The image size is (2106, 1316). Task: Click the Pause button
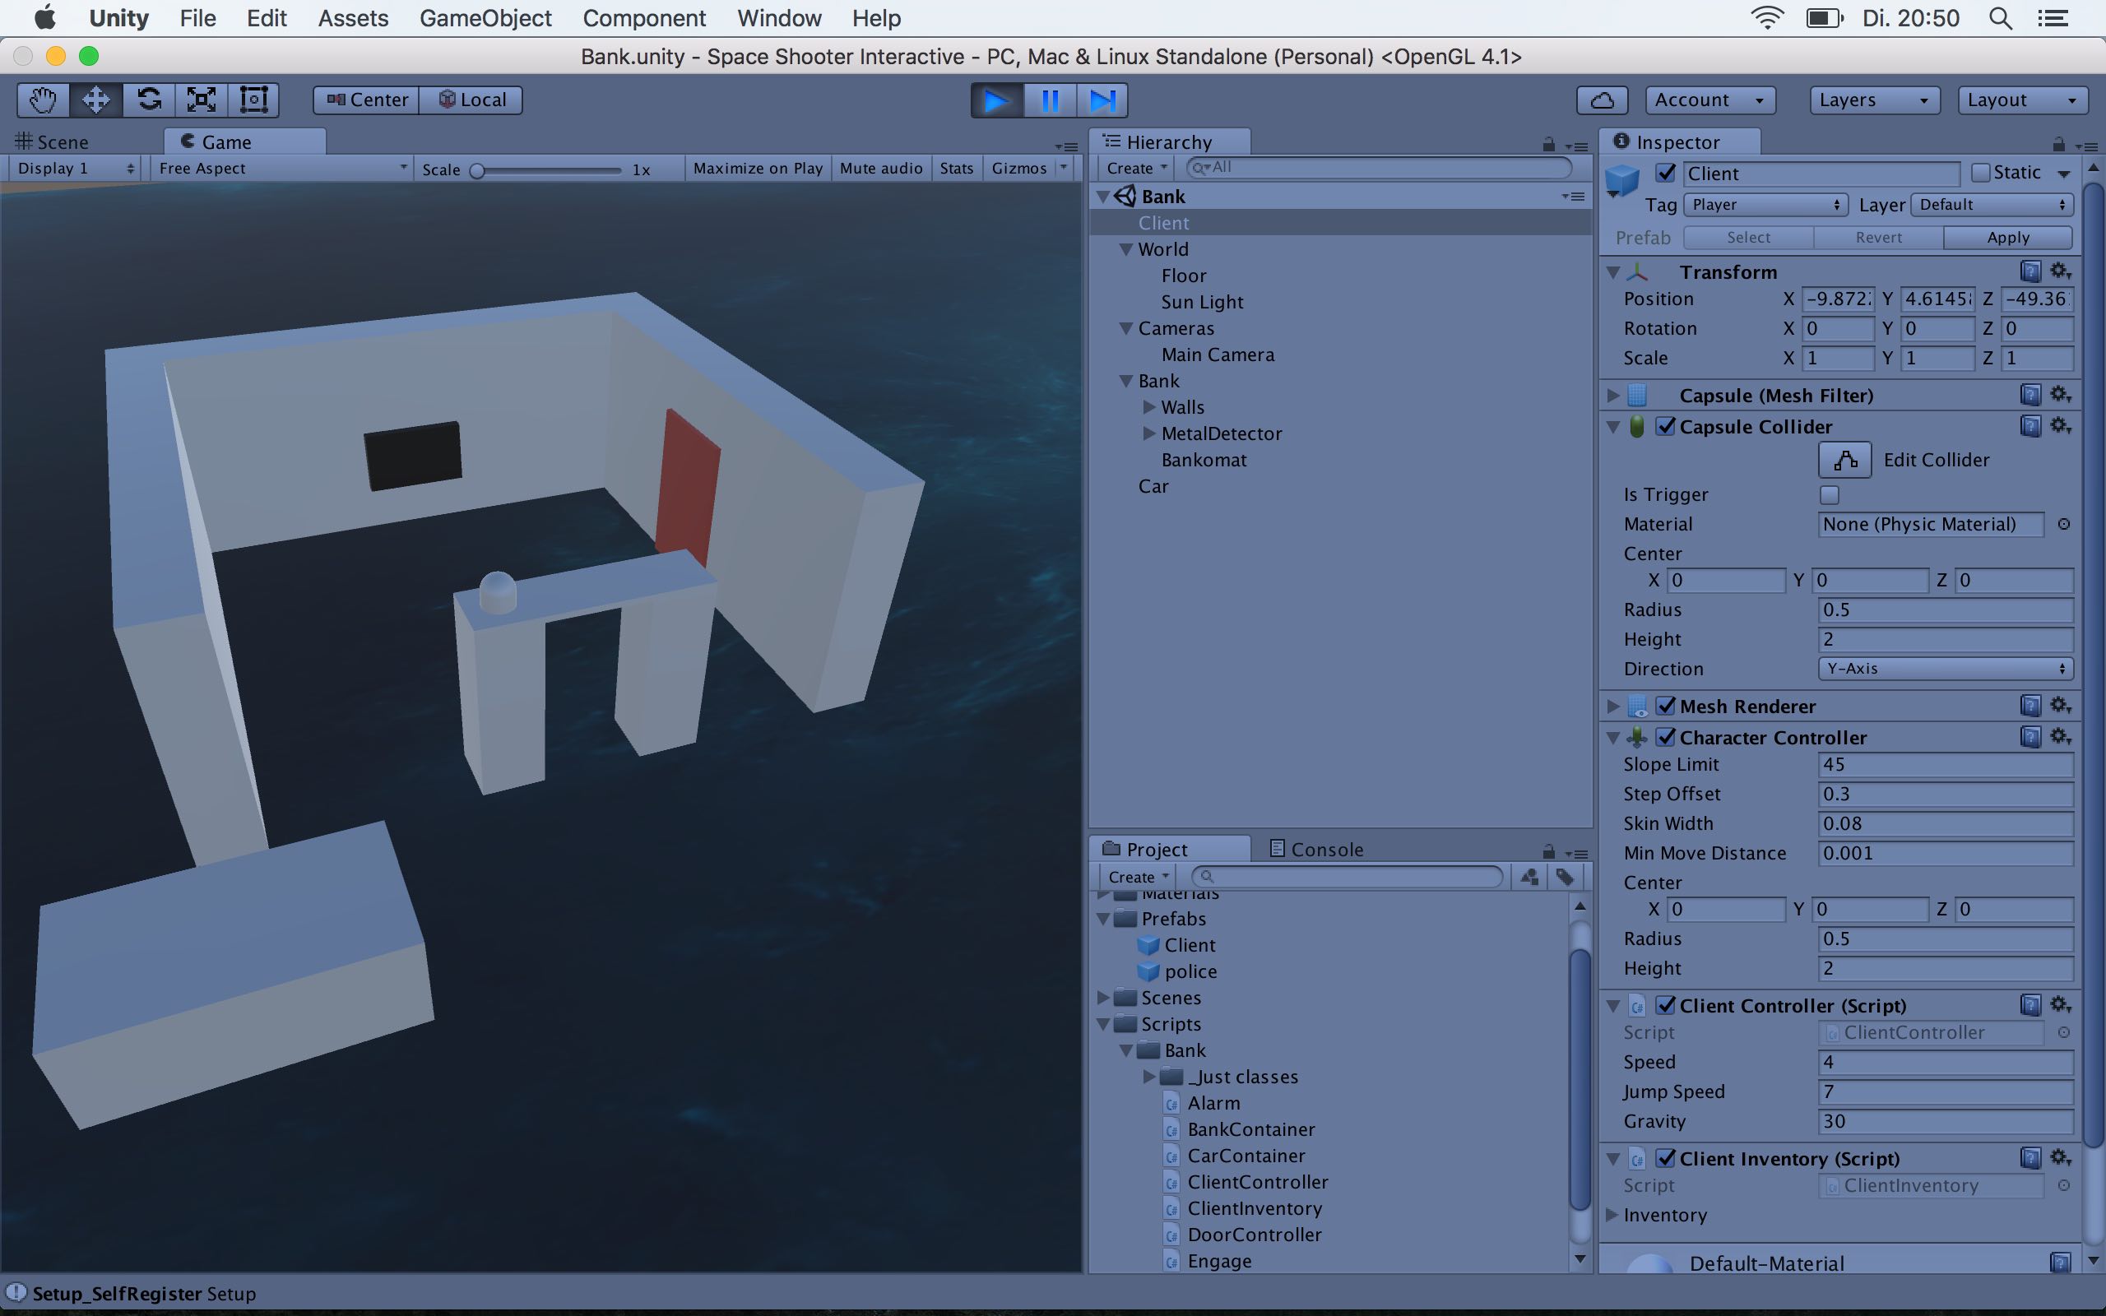[x=1051, y=101]
